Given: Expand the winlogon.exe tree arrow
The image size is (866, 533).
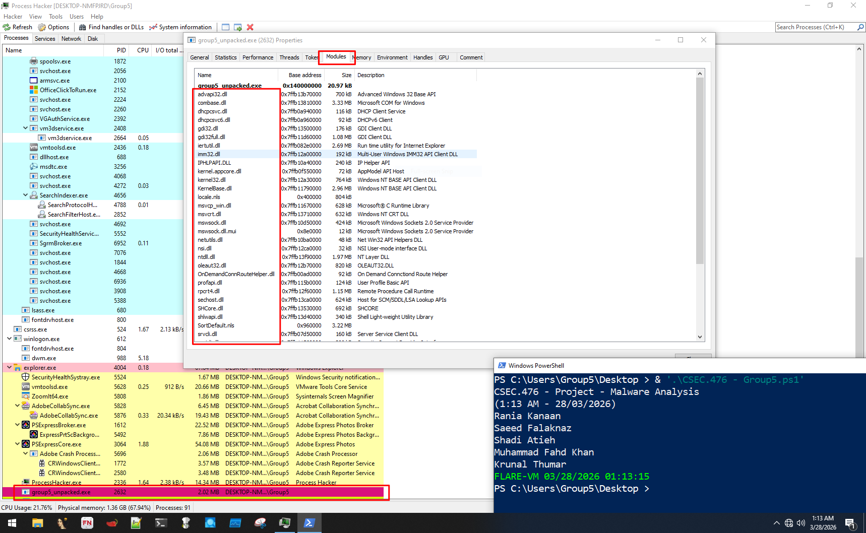Looking at the screenshot, I should click(x=9, y=339).
